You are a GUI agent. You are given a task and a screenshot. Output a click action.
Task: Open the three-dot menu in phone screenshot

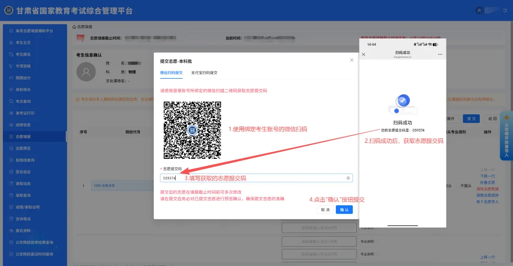(x=440, y=54)
